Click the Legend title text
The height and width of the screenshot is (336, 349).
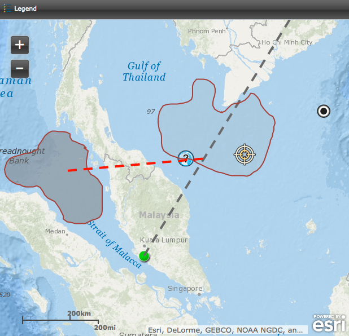[25, 8]
